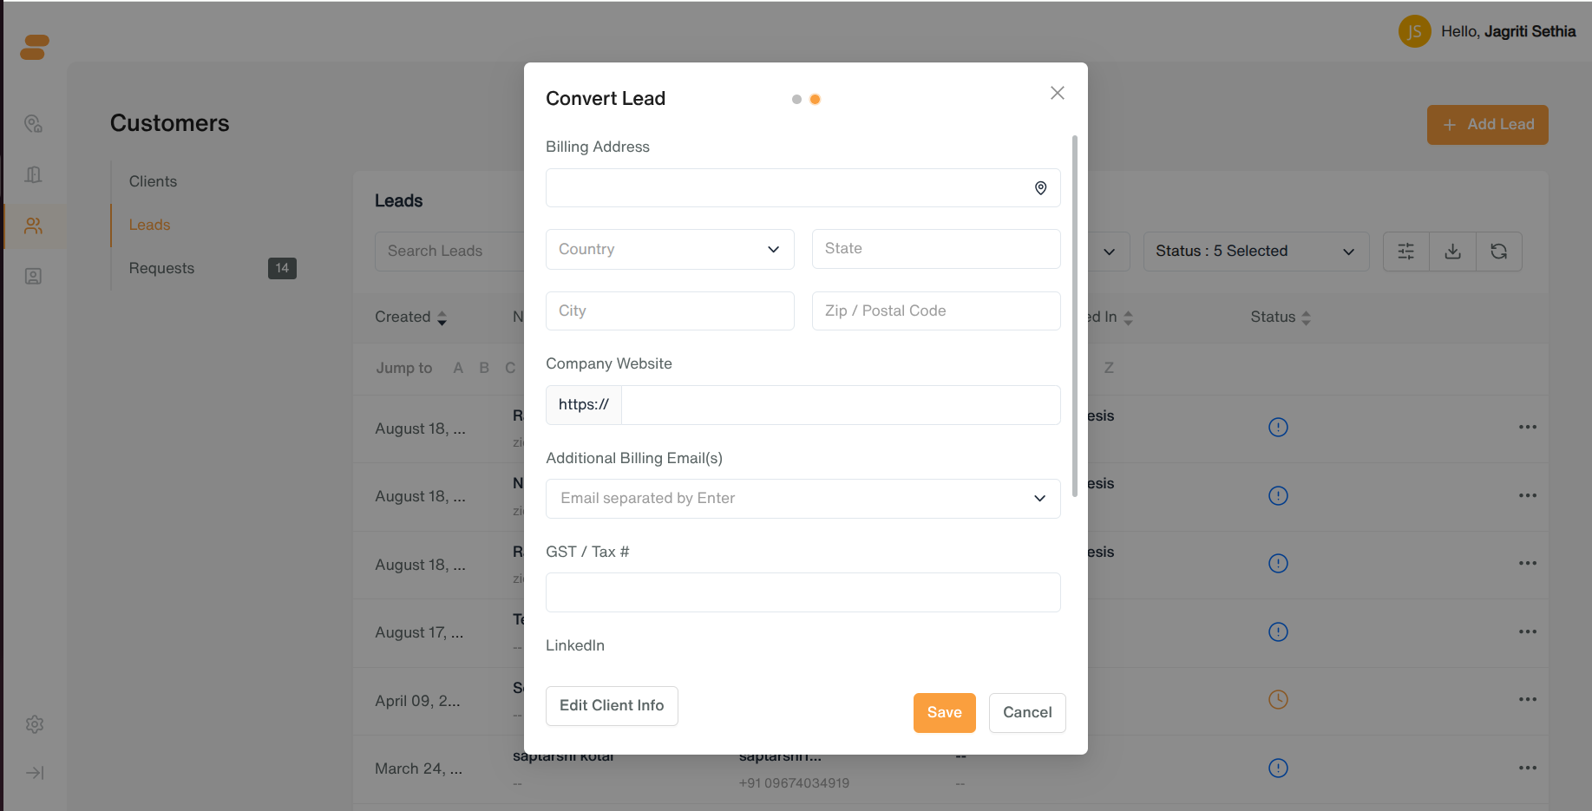Open the three-dot menu for March 24 row
This screenshot has width=1592, height=811.
(x=1528, y=768)
